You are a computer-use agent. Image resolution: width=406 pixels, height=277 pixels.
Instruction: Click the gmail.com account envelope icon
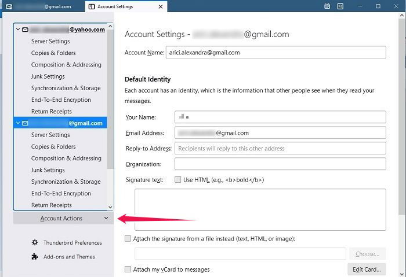(x=25, y=123)
